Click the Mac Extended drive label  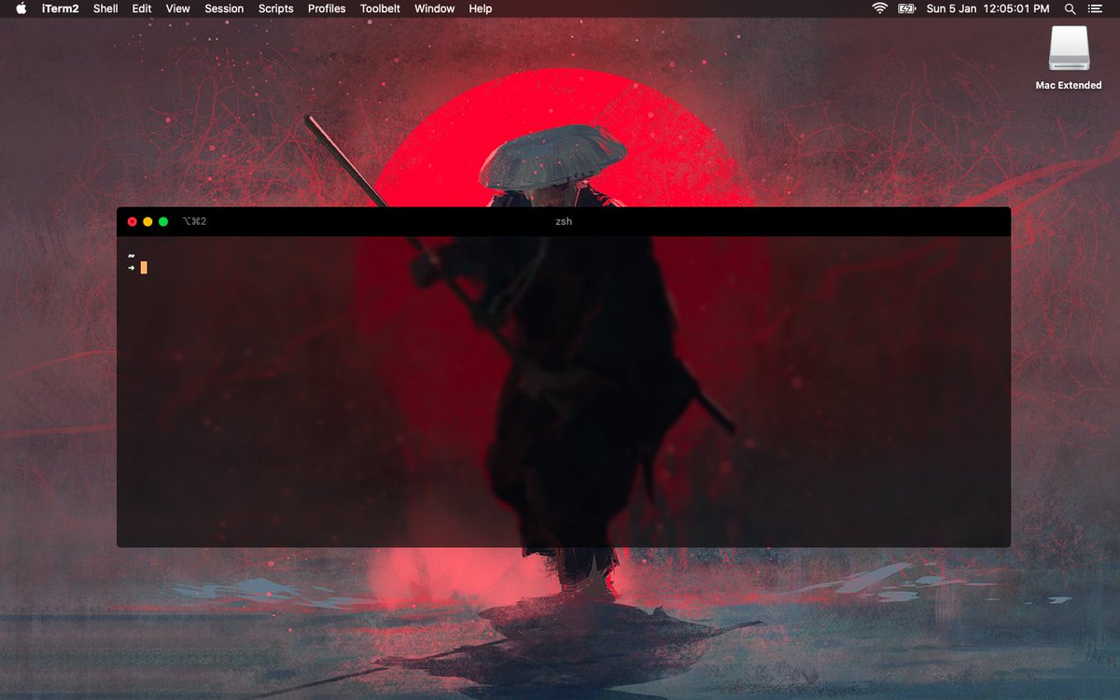tap(1069, 85)
